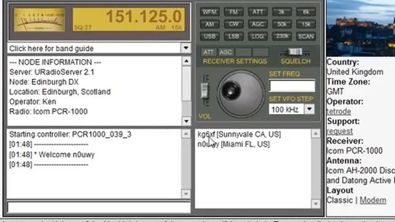
Task: Select WFM demodulation mode
Action: 210,12
